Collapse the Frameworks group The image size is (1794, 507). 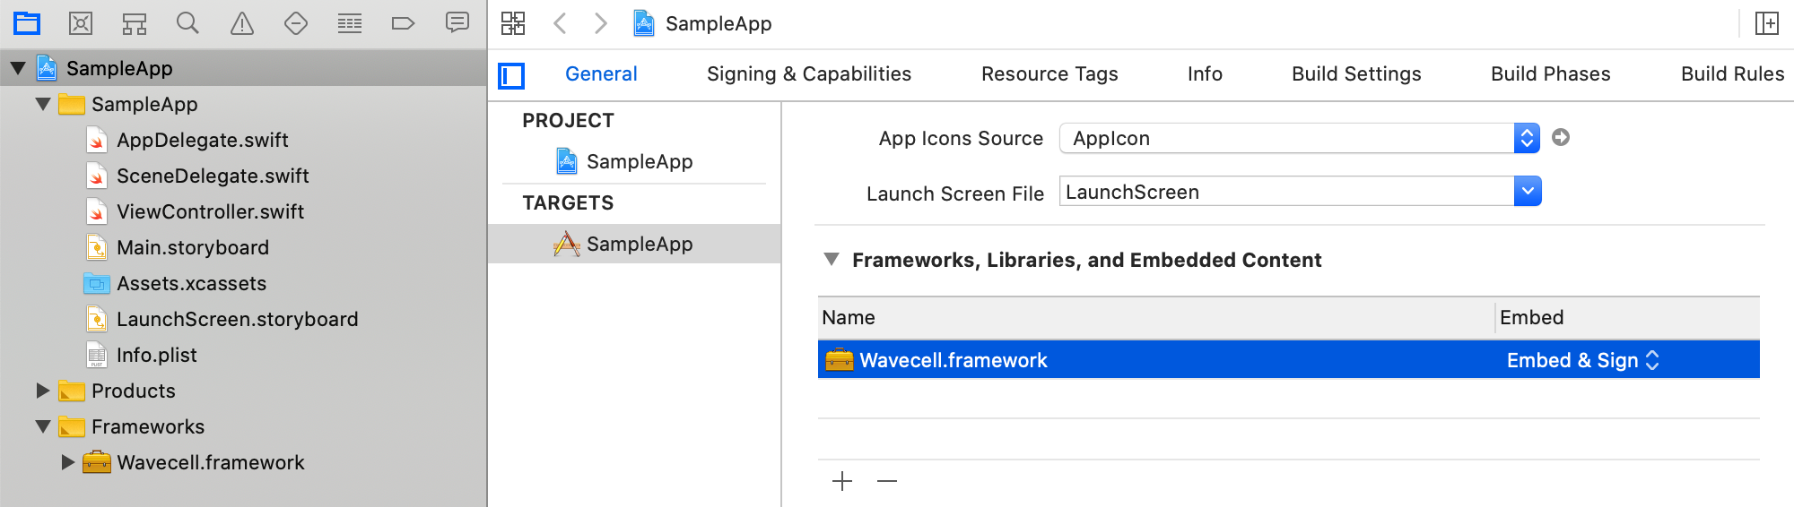[x=42, y=426]
